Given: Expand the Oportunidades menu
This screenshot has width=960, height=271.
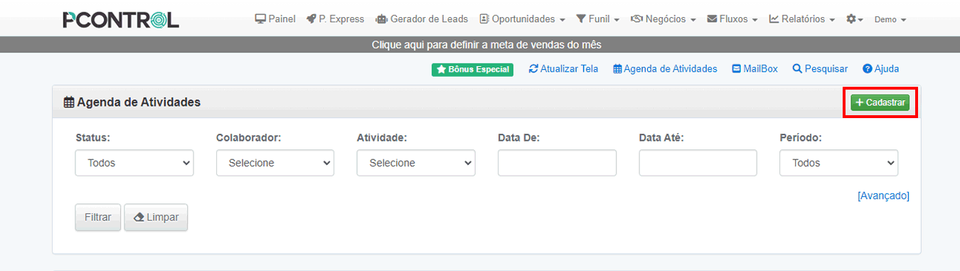Looking at the screenshot, I should tap(523, 19).
